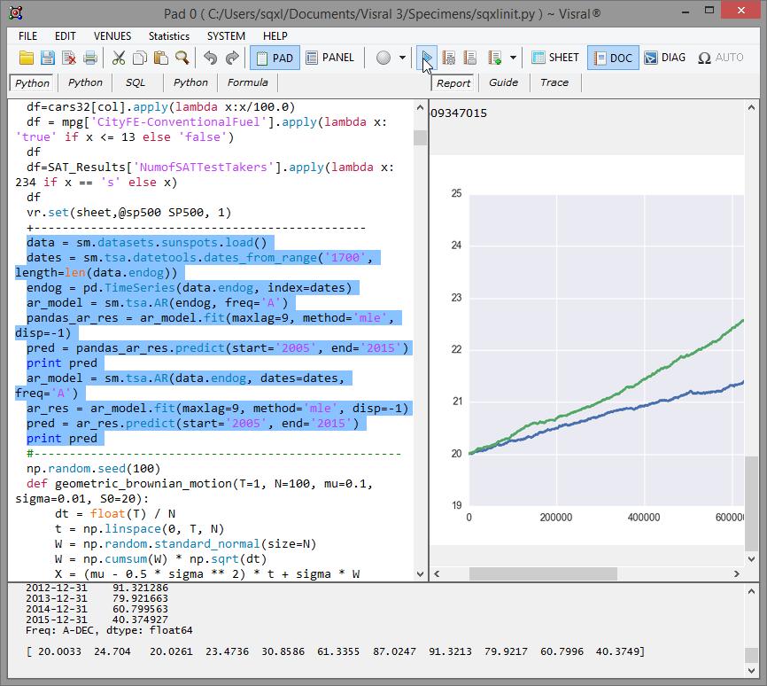
Task: Click the undo arrow icon
Action: 210,58
